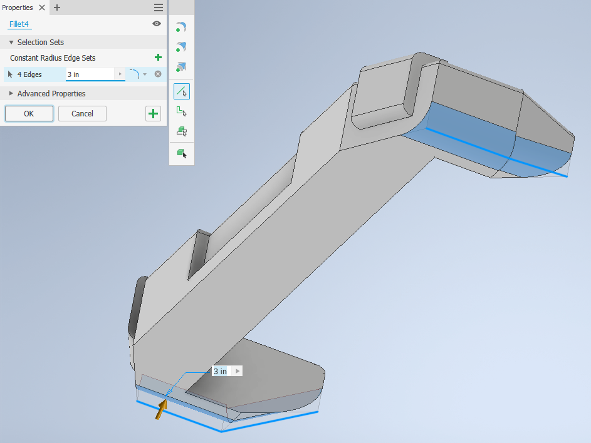Open the radius value flyout arrow in panel

click(x=120, y=74)
